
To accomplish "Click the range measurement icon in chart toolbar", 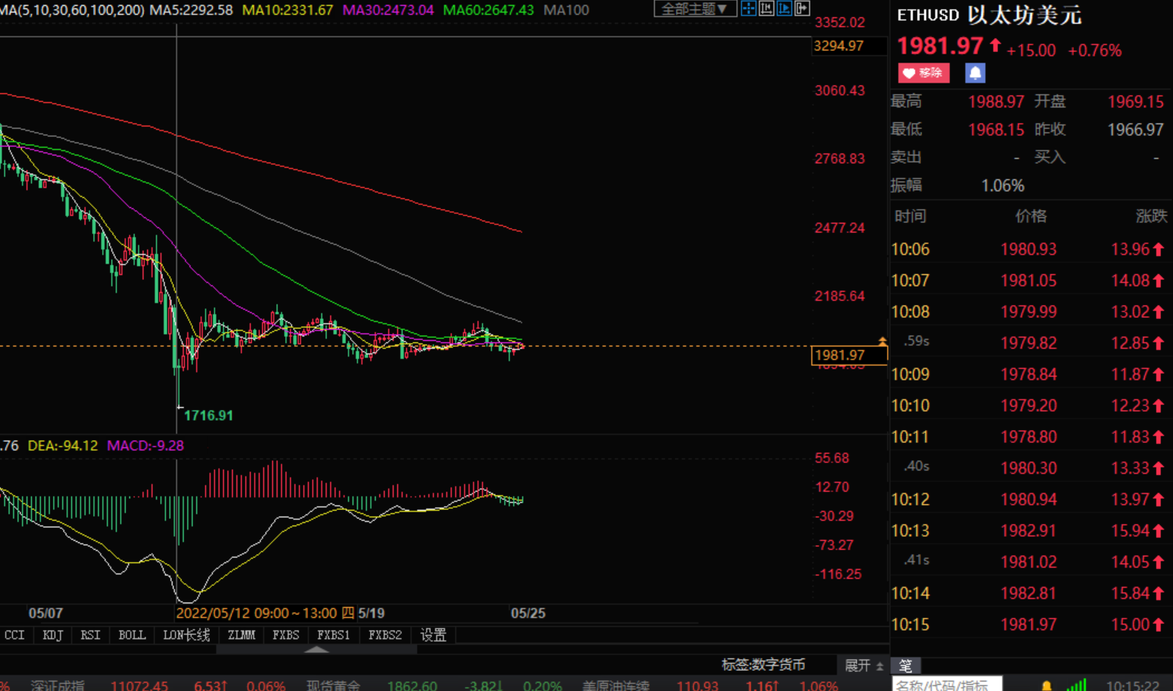I will [766, 9].
